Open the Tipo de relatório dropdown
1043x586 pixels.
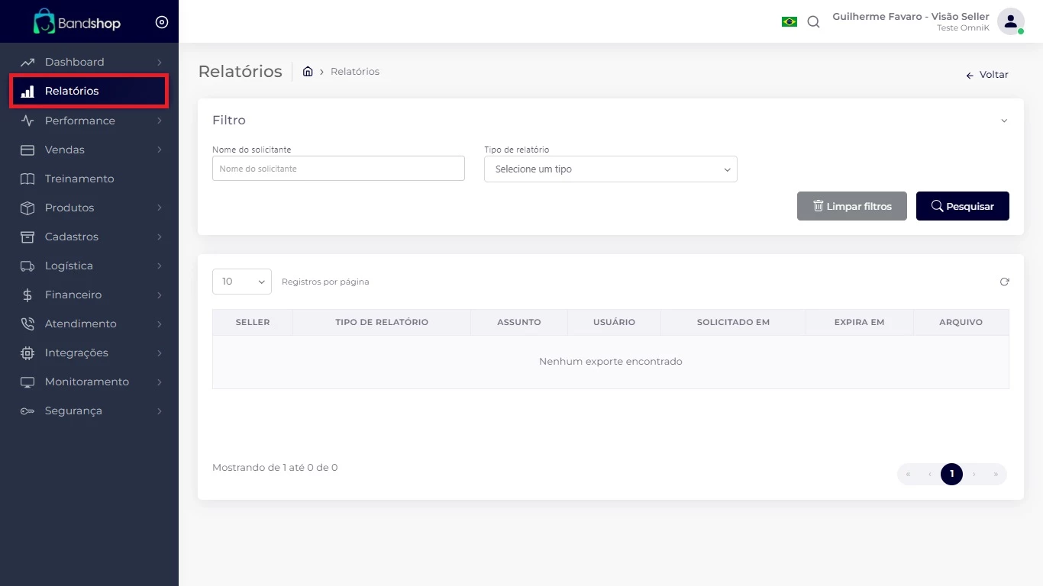click(610, 169)
